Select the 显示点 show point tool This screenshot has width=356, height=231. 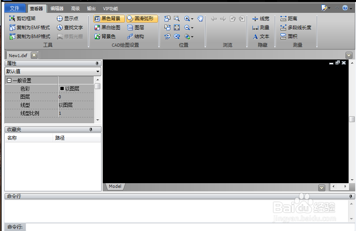(67, 18)
